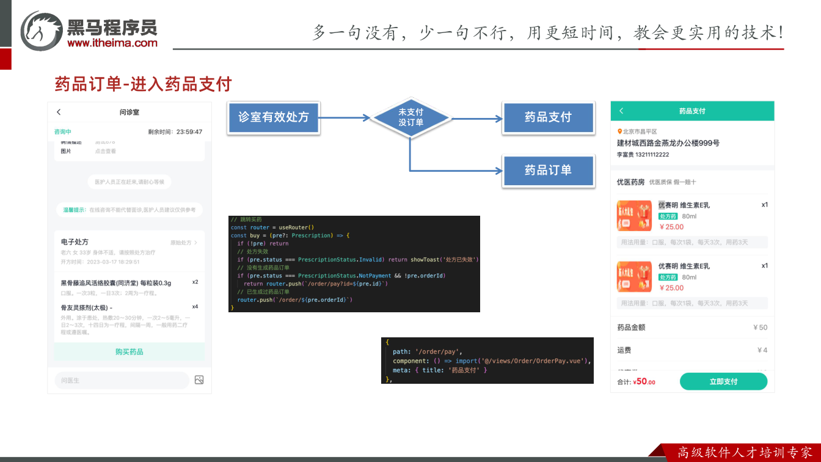Click the 购买药品 button
The height and width of the screenshot is (462, 821).
[x=130, y=352]
